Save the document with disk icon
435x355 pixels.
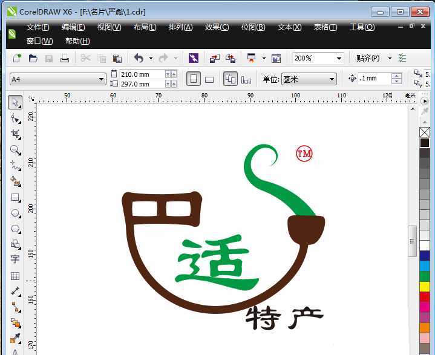pos(49,58)
